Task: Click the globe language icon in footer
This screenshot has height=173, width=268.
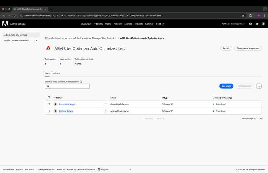Action: click(99, 169)
